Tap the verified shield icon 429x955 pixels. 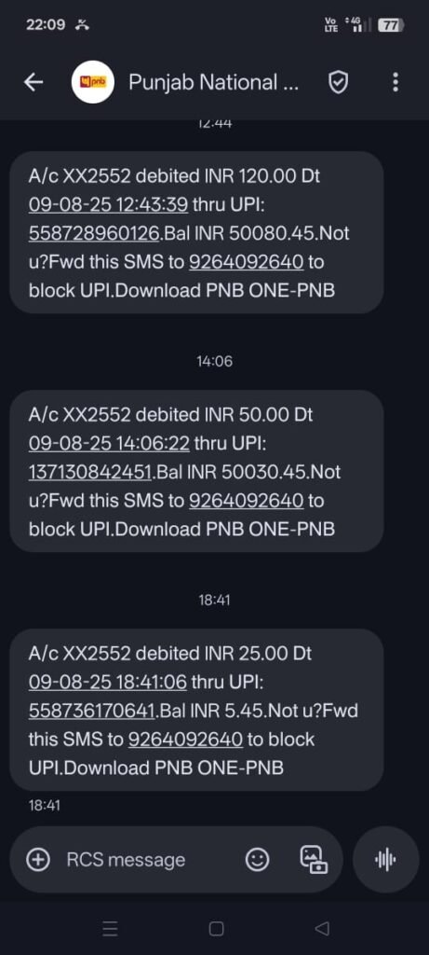[338, 82]
